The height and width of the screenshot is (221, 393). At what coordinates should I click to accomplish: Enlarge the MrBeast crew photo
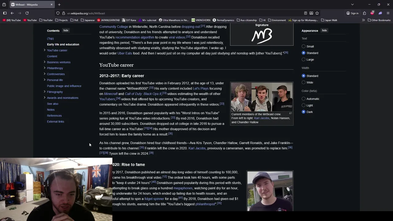pos(290,113)
